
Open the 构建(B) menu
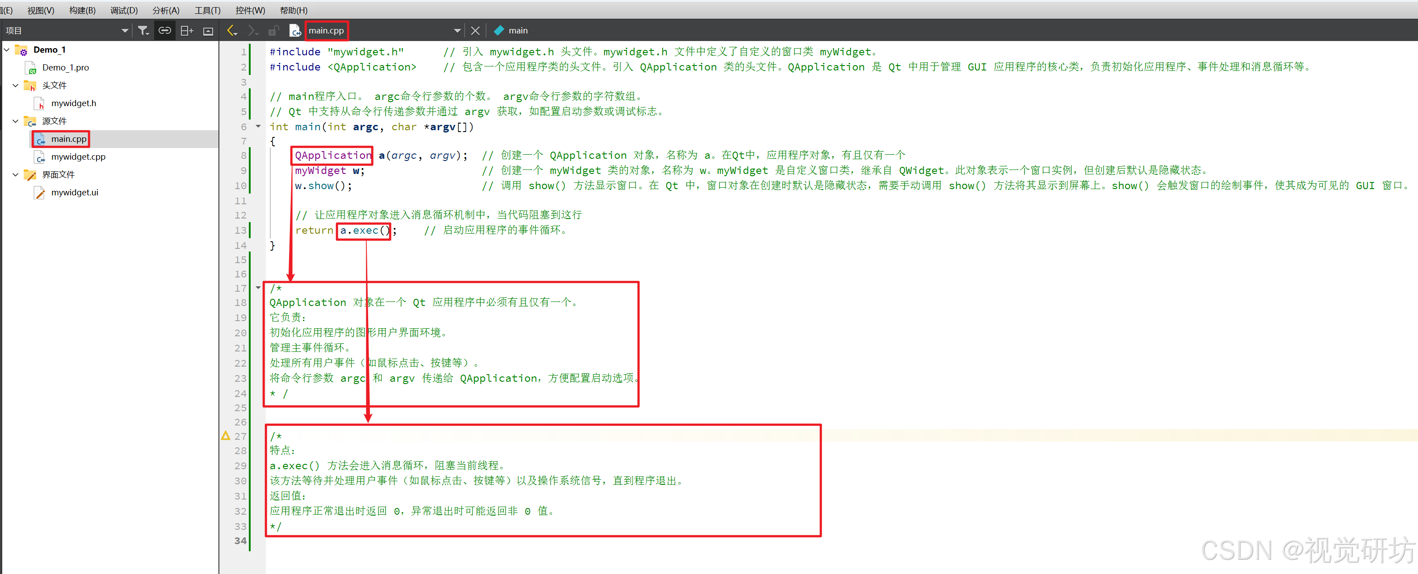pyautogui.click(x=82, y=10)
